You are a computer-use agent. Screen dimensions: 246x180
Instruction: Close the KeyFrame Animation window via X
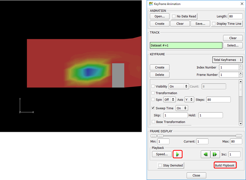pyautogui.click(x=241, y=4)
